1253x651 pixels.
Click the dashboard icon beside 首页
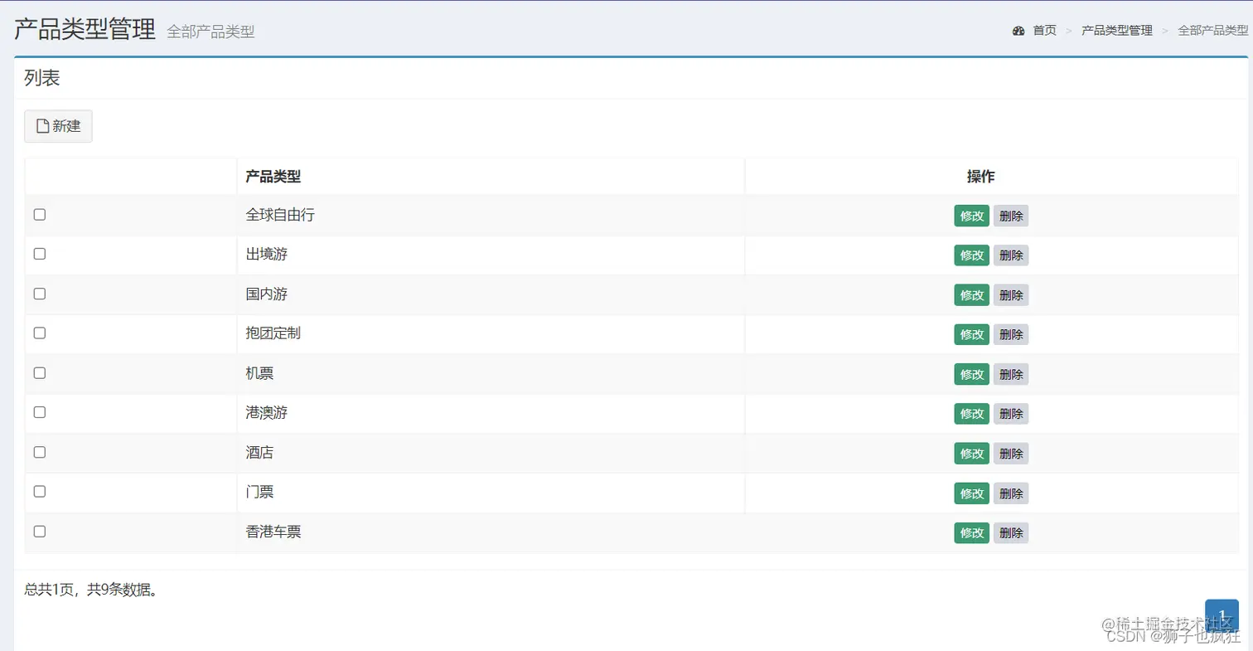(x=1018, y=31)
